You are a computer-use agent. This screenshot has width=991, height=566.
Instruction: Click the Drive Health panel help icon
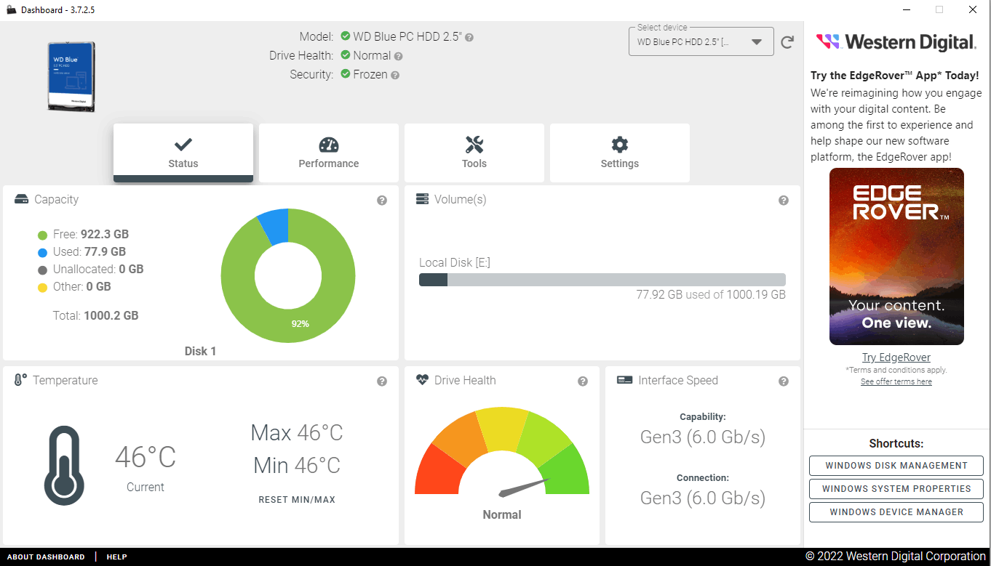[x=583, y=381]
